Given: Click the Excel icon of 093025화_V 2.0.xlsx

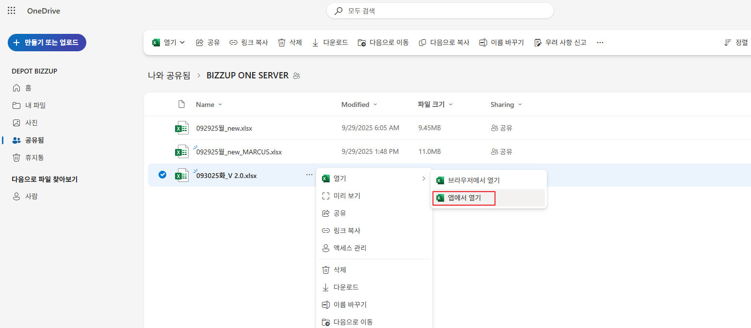Looking at the screenshot, I should (181, 175).
